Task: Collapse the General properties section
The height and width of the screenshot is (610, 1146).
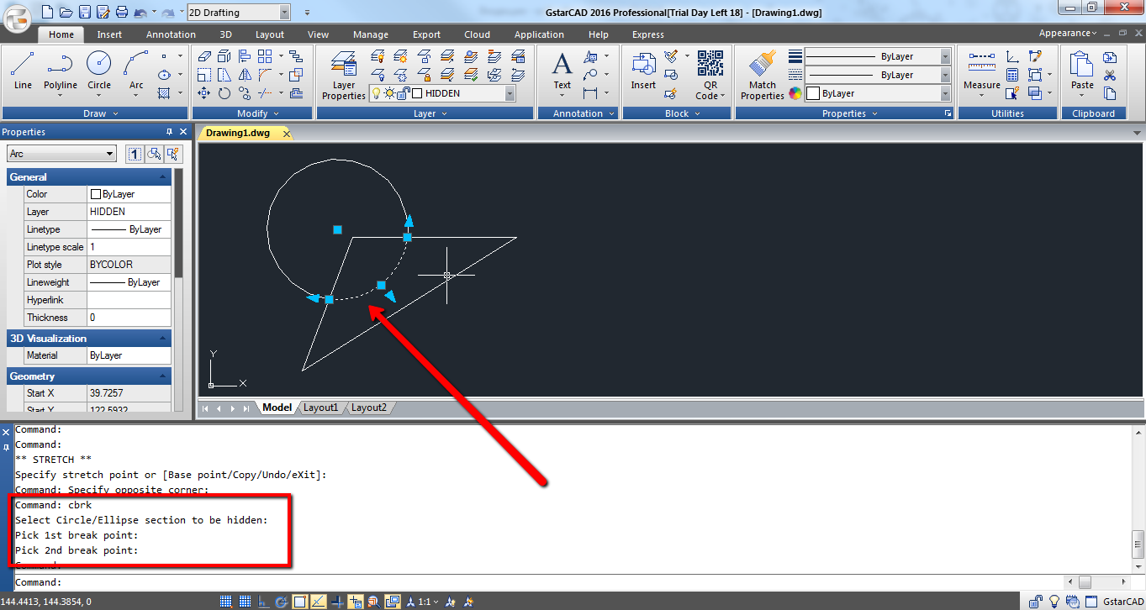Action: [162, 177]
